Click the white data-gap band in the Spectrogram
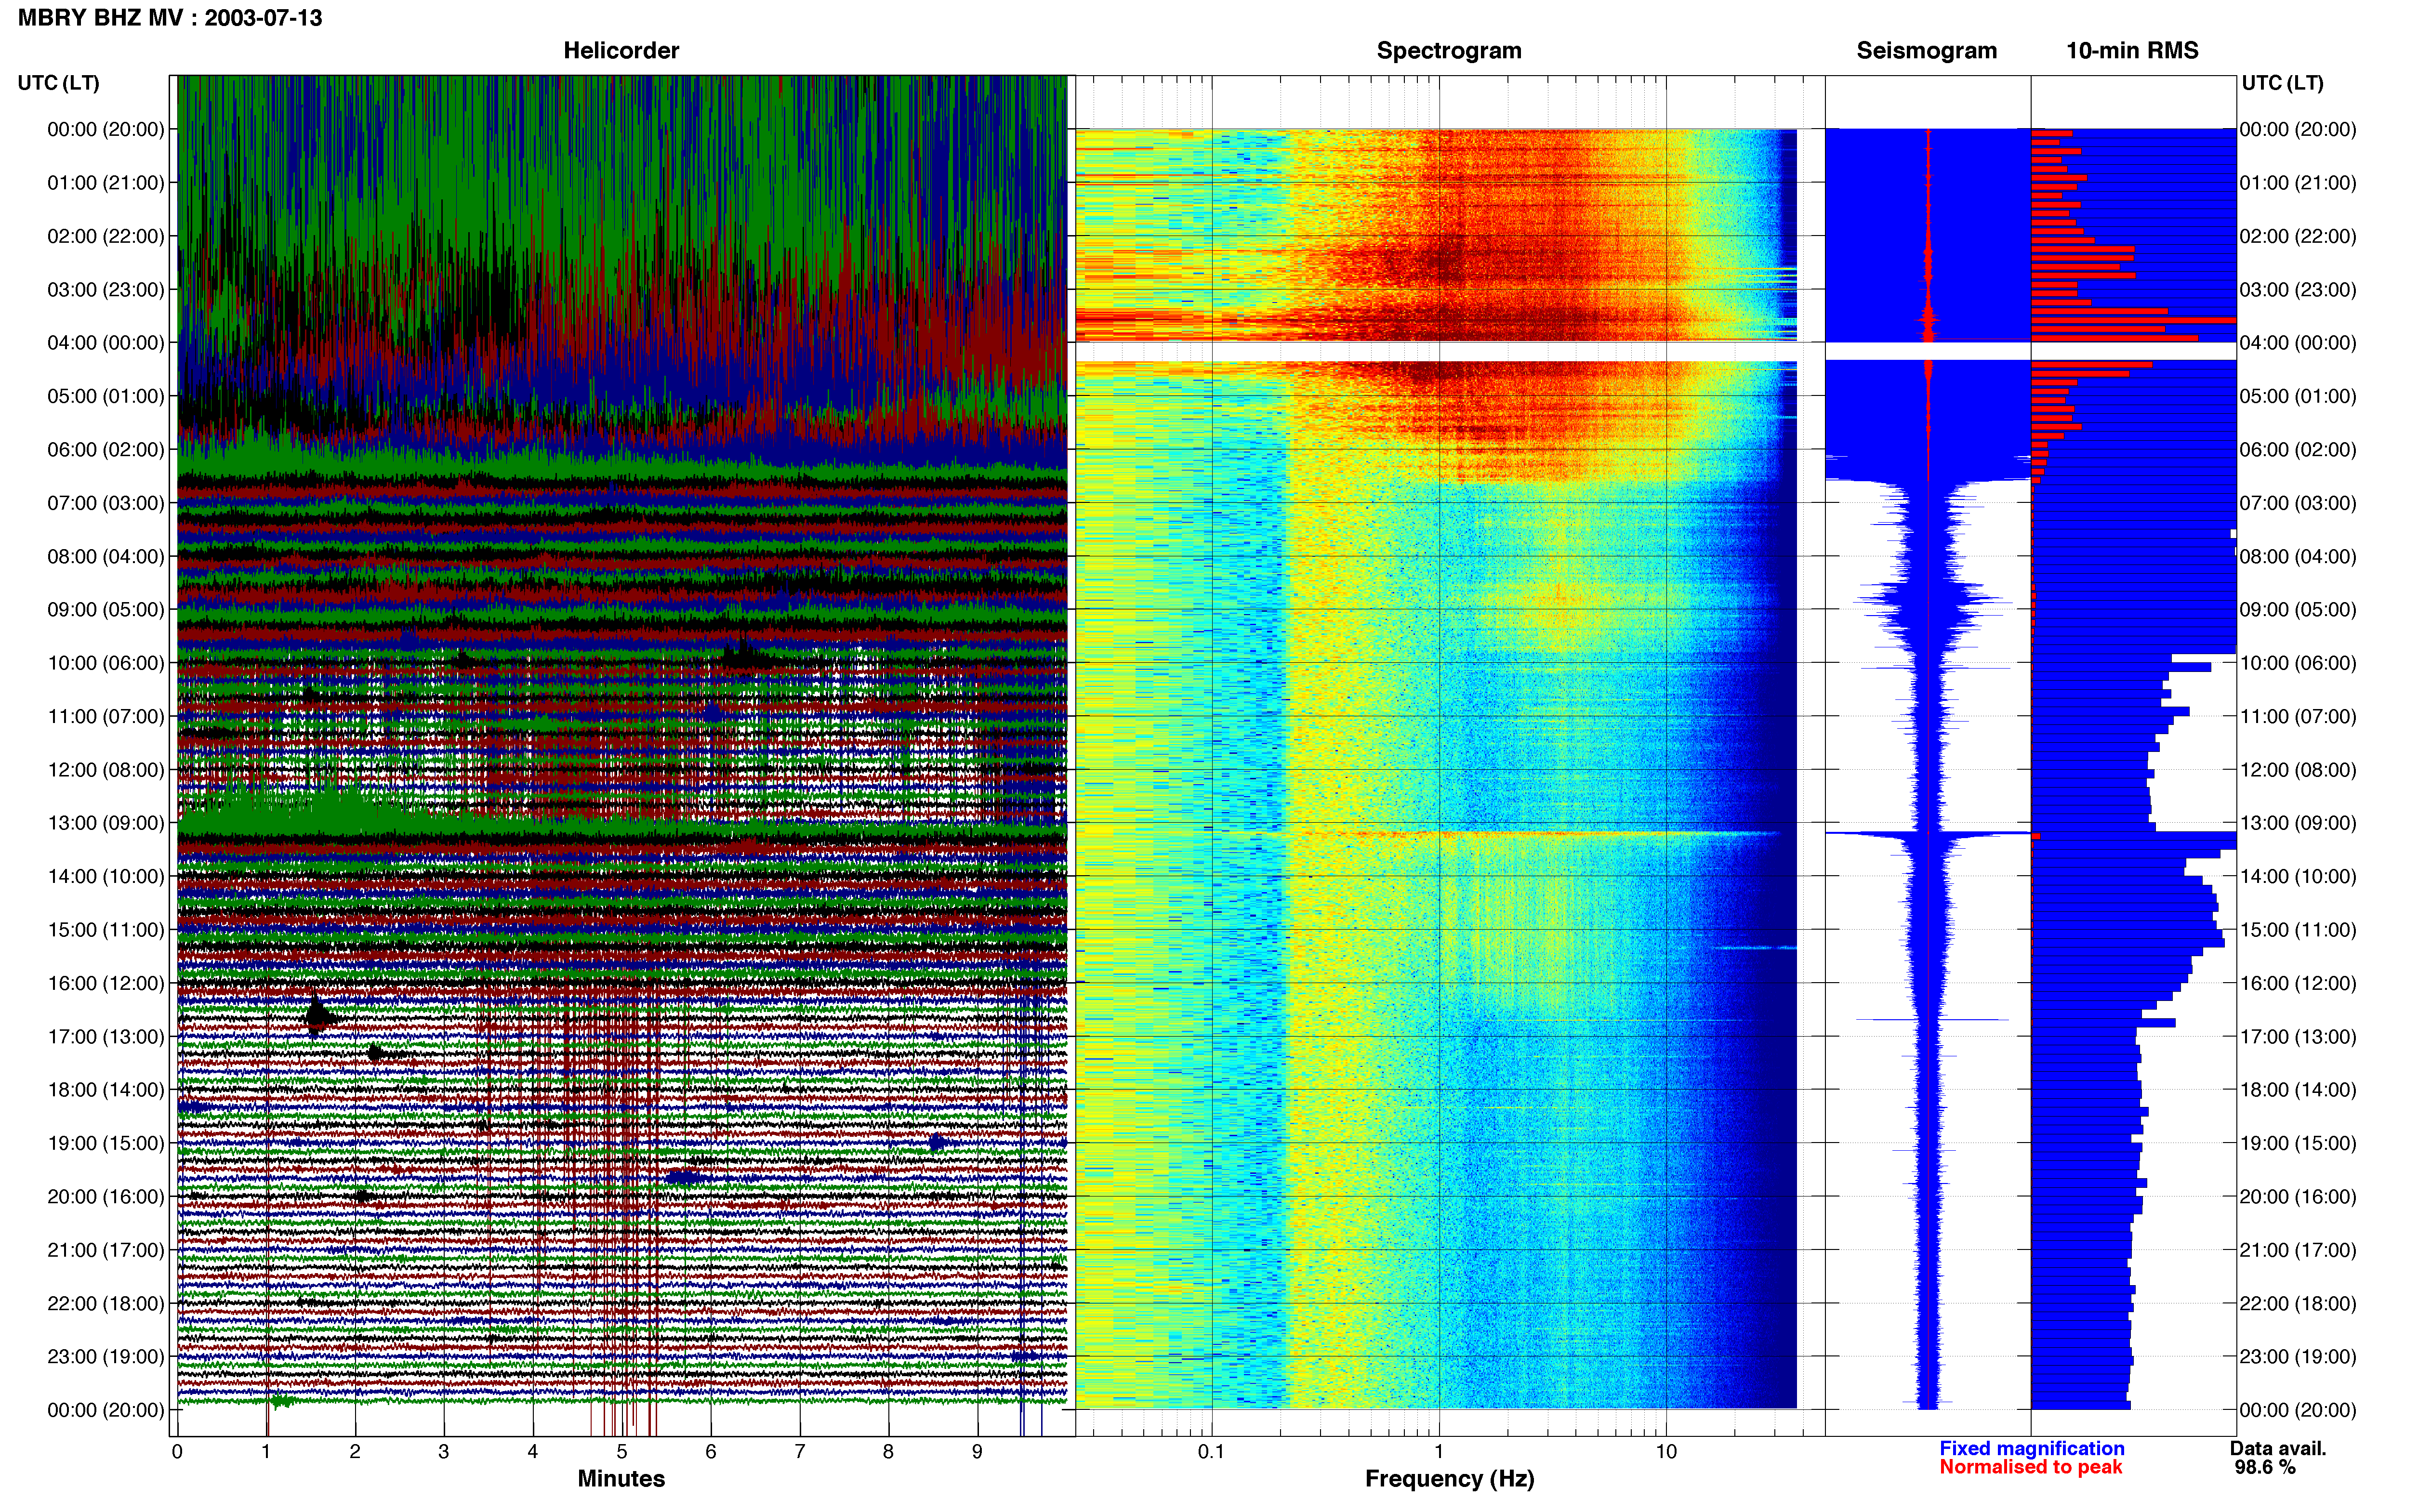The height and width of the screenshot is (1512, 2418). pyautogui.click(x=1436, y=352)
